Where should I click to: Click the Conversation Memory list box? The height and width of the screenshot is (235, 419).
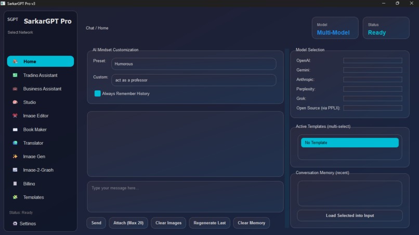(350, 193)
